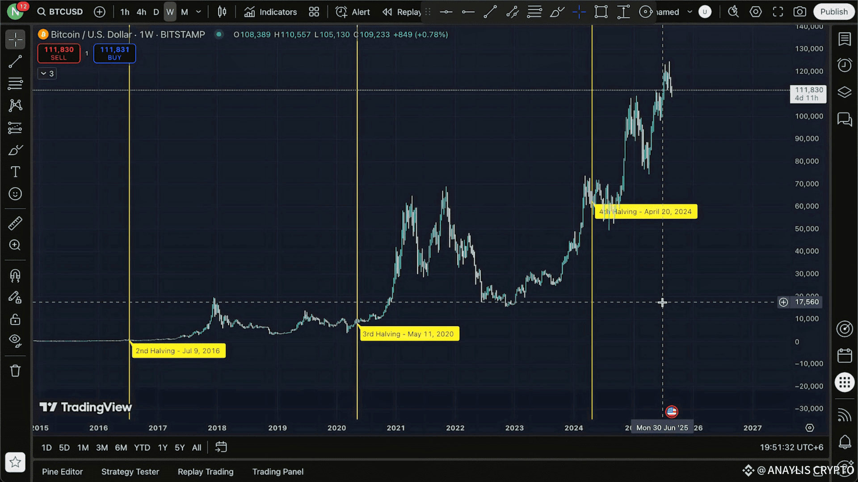Remove drawings with the trash icon
The width and height of the screenshot is (858, 482).
coord(15,371)
